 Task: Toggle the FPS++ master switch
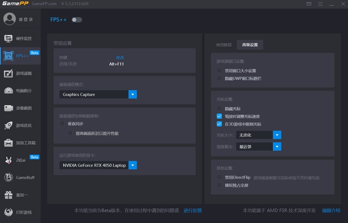click(77, 20)
